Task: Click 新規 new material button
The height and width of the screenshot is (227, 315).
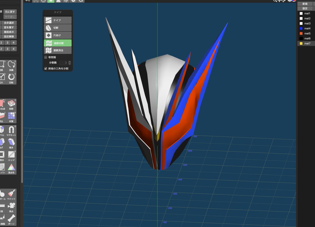Action: click(305, 4)
